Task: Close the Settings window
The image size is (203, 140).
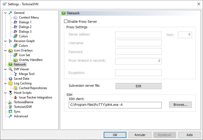Action: 199,4
